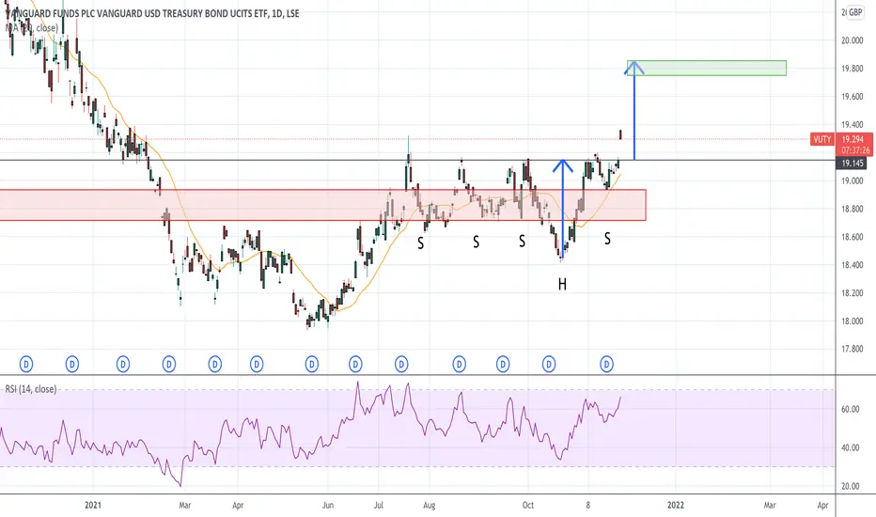Click the RSI 60.00 axis label

click(851, 409)
